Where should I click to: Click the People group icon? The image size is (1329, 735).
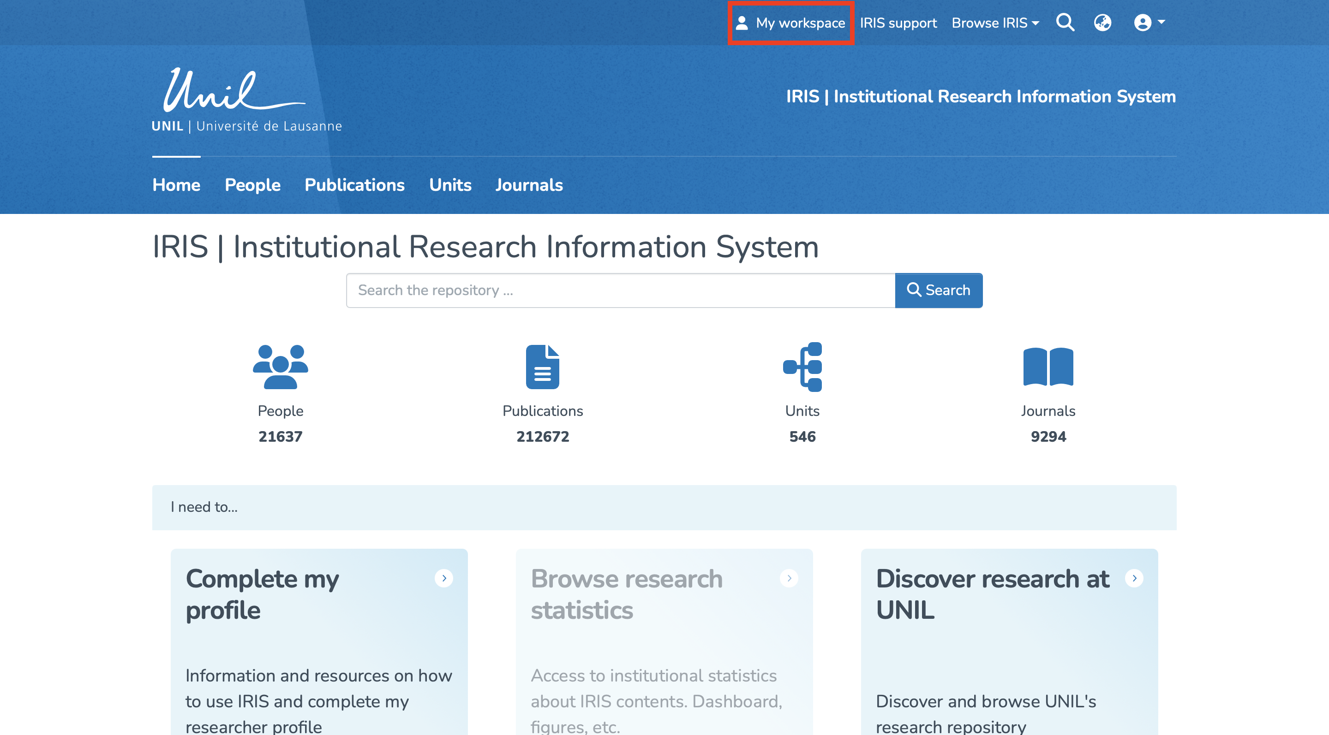pyautogui.click(x=280, y=367)
